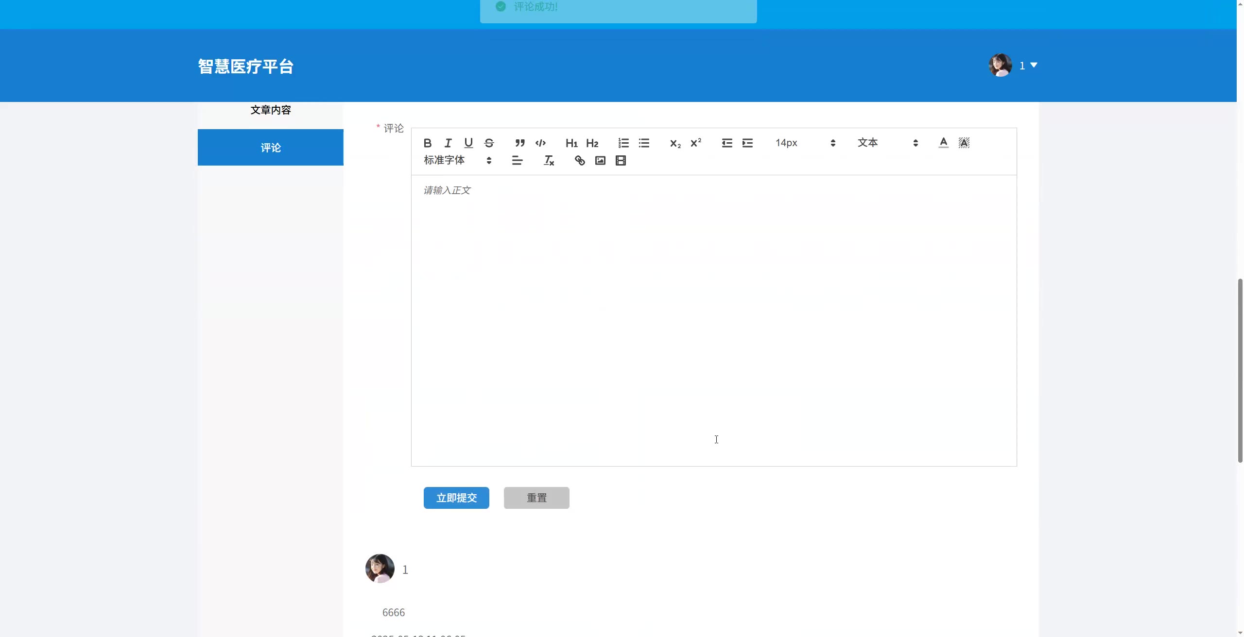Open the 文本 heading style dropdown
The height and width of the screenshot is (637, 1244).
click(x=887, y=143)
